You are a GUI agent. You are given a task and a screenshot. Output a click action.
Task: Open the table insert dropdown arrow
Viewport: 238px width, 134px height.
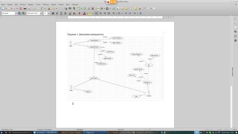pos(81,9)
